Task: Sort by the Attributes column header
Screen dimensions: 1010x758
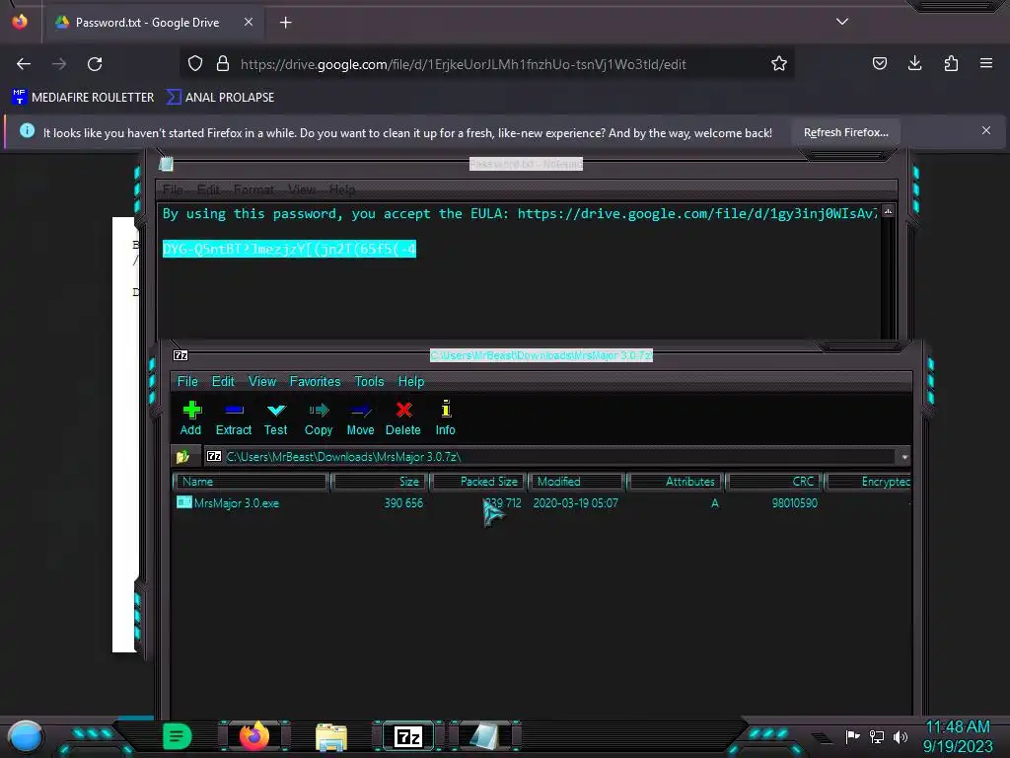Action: pyautogui.click(x=676, y=482)
